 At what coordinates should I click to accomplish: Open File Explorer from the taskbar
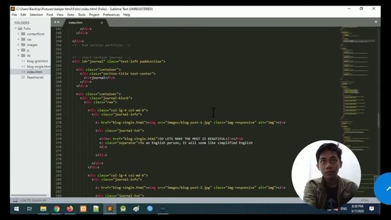coord(43,209)
